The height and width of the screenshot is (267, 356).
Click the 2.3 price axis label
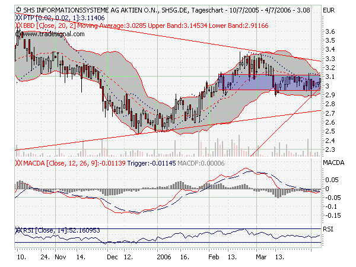[x=330, y=150]
